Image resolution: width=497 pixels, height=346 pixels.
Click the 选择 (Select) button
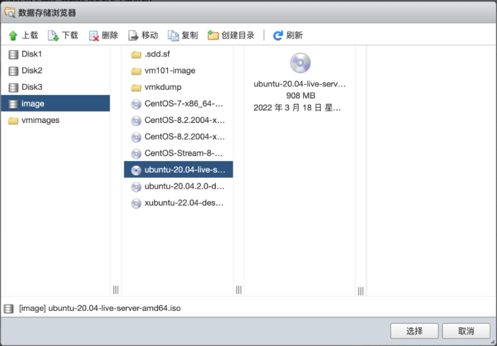pos(414,331)
